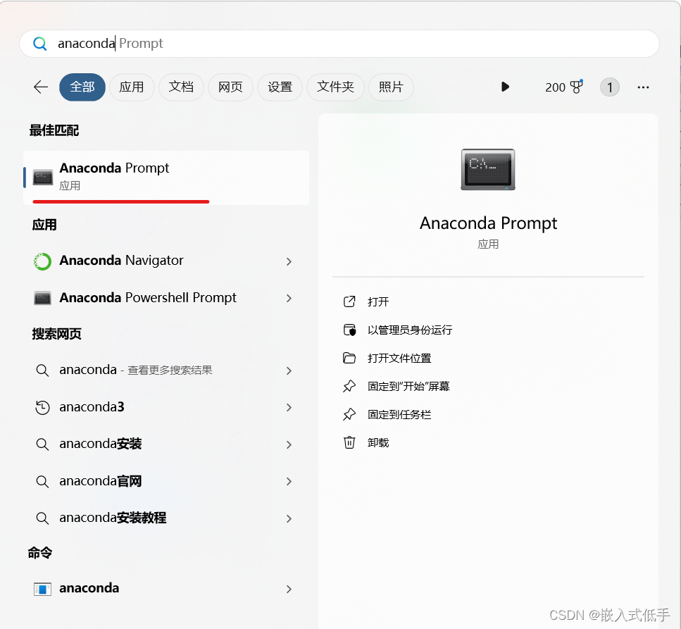This screenshot has width=681, height=629.
Task: Click the pin icon beside 固定到任务栏
Action: (x=349, y=414)
